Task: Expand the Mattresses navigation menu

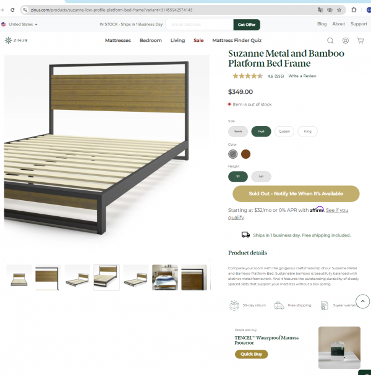Action: point(117,40)
